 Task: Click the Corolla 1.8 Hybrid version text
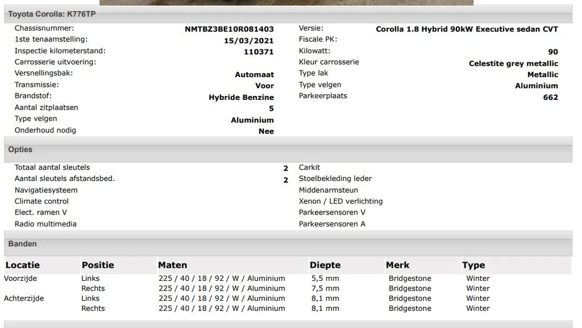467,29
